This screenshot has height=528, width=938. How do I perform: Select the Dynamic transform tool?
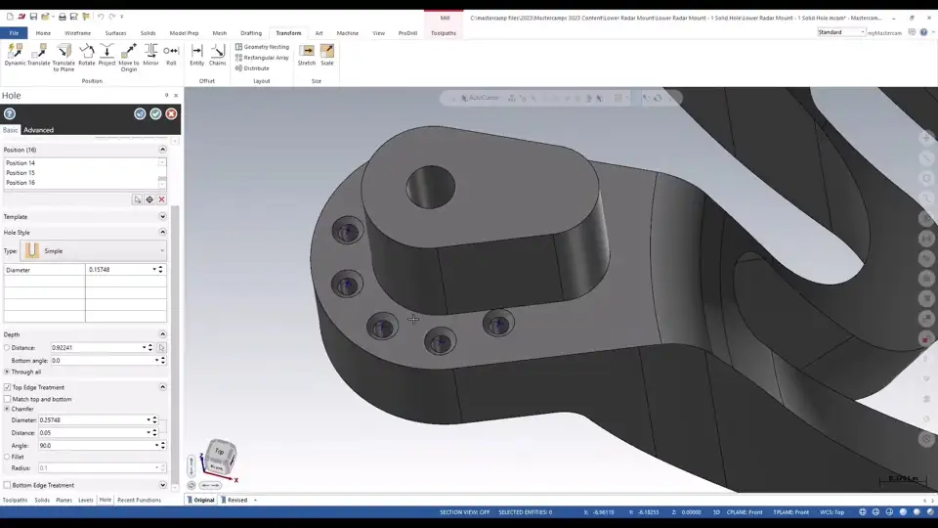pyautogui.click(x=15, y=55)
